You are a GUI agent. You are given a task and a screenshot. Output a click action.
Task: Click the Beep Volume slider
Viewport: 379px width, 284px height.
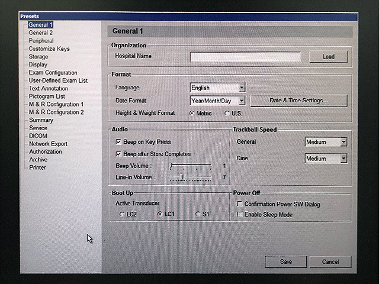point(190,166)
